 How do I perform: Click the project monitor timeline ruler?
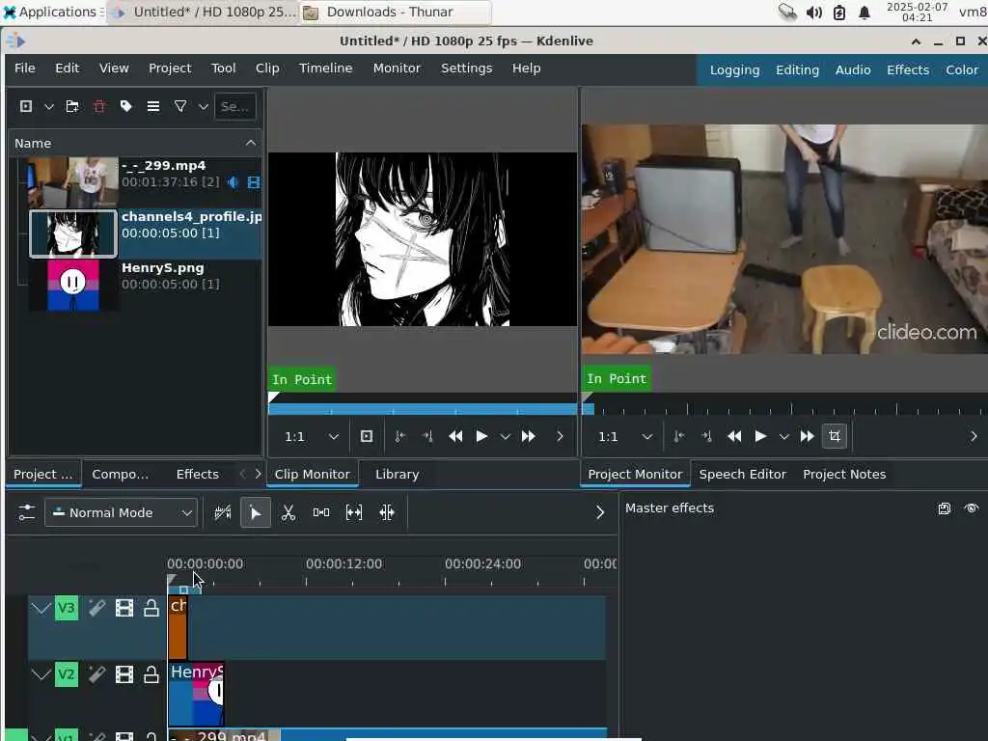[784, 408]
